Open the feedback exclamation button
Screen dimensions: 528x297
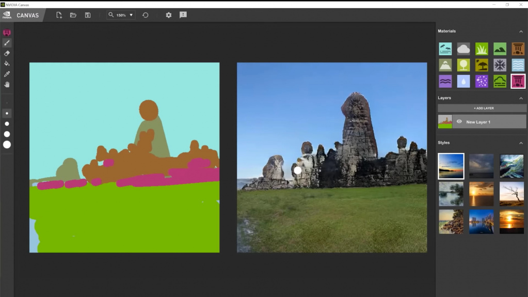click(x=183, y=15)
